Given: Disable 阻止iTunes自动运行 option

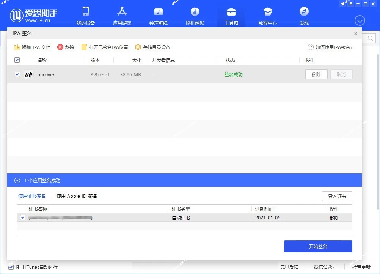Looking at the screenshot, I should coord(11,267).
